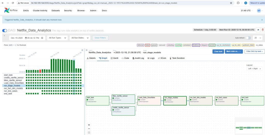The height and width of the screenshot is (135, 265).
Task: Select titles_rawfile_sensor node in graph
Action: point(123,99)
